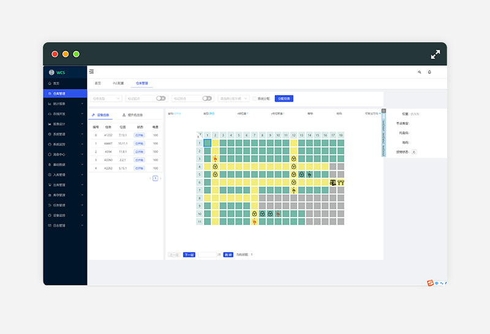
Task: Click the home icon in the sidebar
Action: click(x=50, y=83)
